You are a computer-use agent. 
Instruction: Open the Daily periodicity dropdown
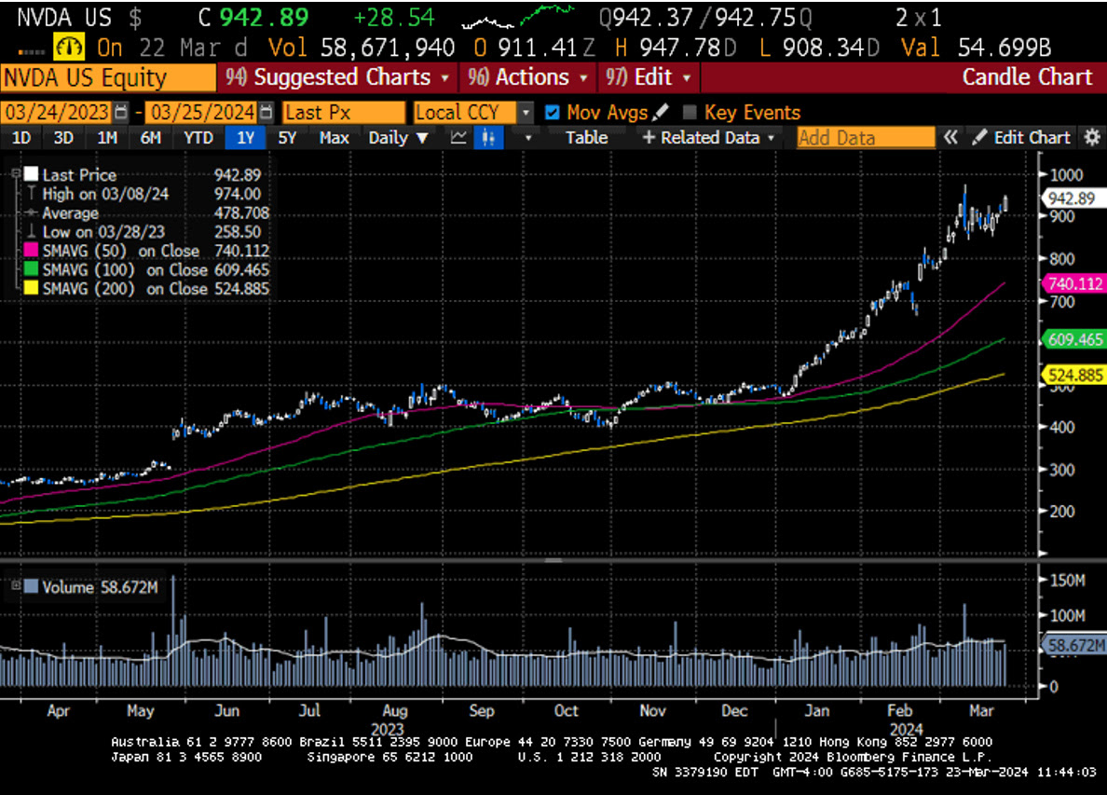398,138
